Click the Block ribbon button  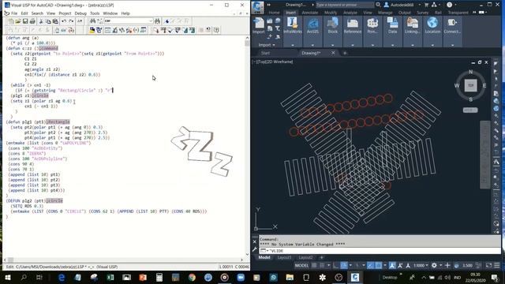[x=333, y=26]
